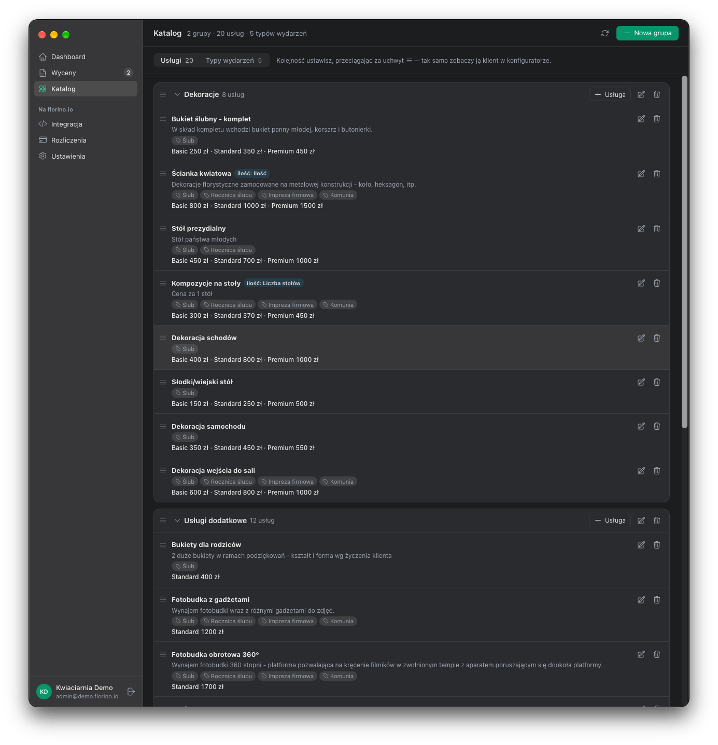The image size is (718, 745).
Task: Click the Katalog sidebar item
Action: pyautogui.click(x=86, y=89)
